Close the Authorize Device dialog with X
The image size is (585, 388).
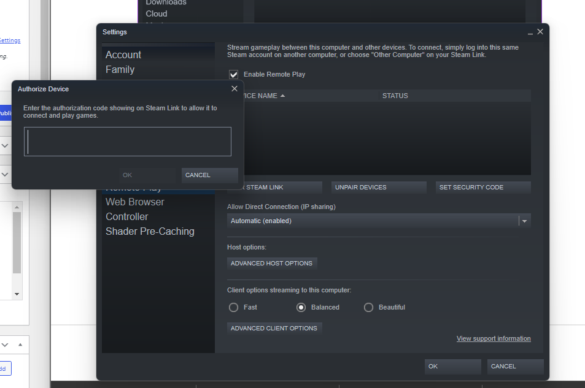click(x=234, y=89)
